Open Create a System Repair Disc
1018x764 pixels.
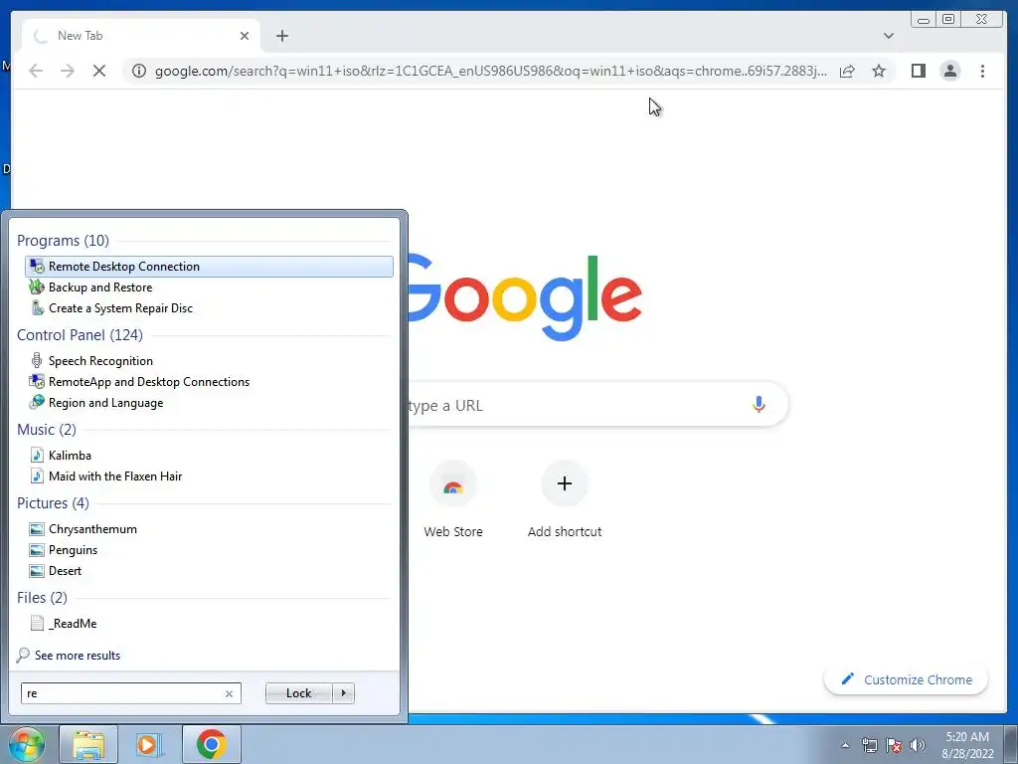(x=209, y=308)
